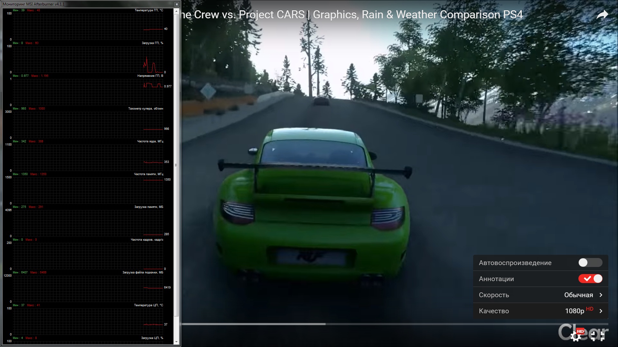Screen dimensions: 618x347
Task: Disable the Аннотации toggle
Action: pos(590,279)
